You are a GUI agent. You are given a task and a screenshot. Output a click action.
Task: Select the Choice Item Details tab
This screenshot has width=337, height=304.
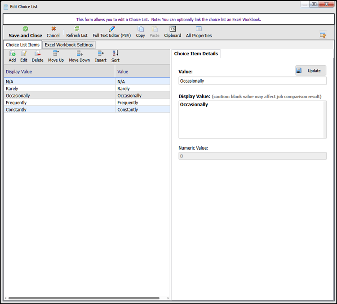(196, 54)
